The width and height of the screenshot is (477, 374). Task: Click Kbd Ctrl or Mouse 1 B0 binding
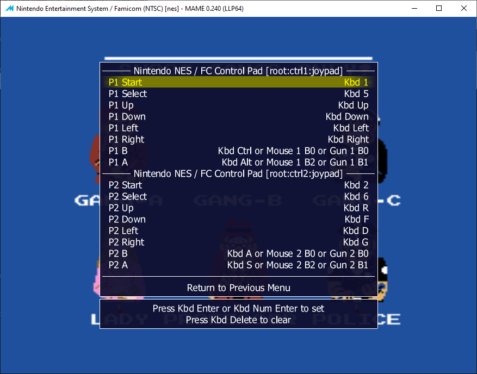click(x=293, y=151)
